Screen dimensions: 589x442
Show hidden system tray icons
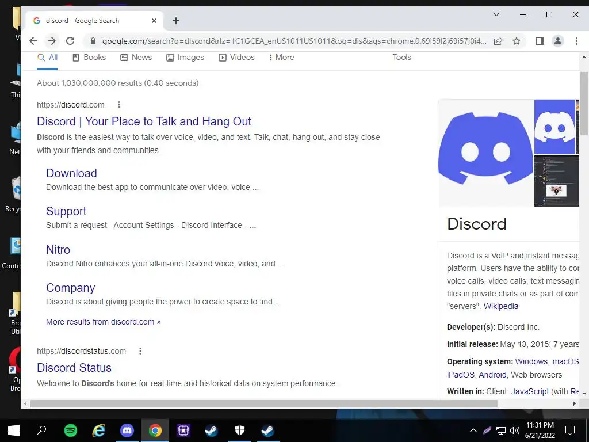[473, 430]
